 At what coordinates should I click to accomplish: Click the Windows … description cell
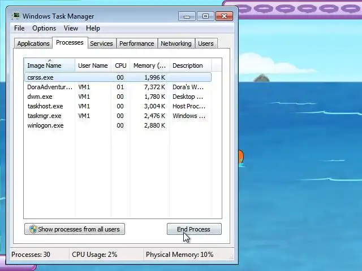point(189,116)
